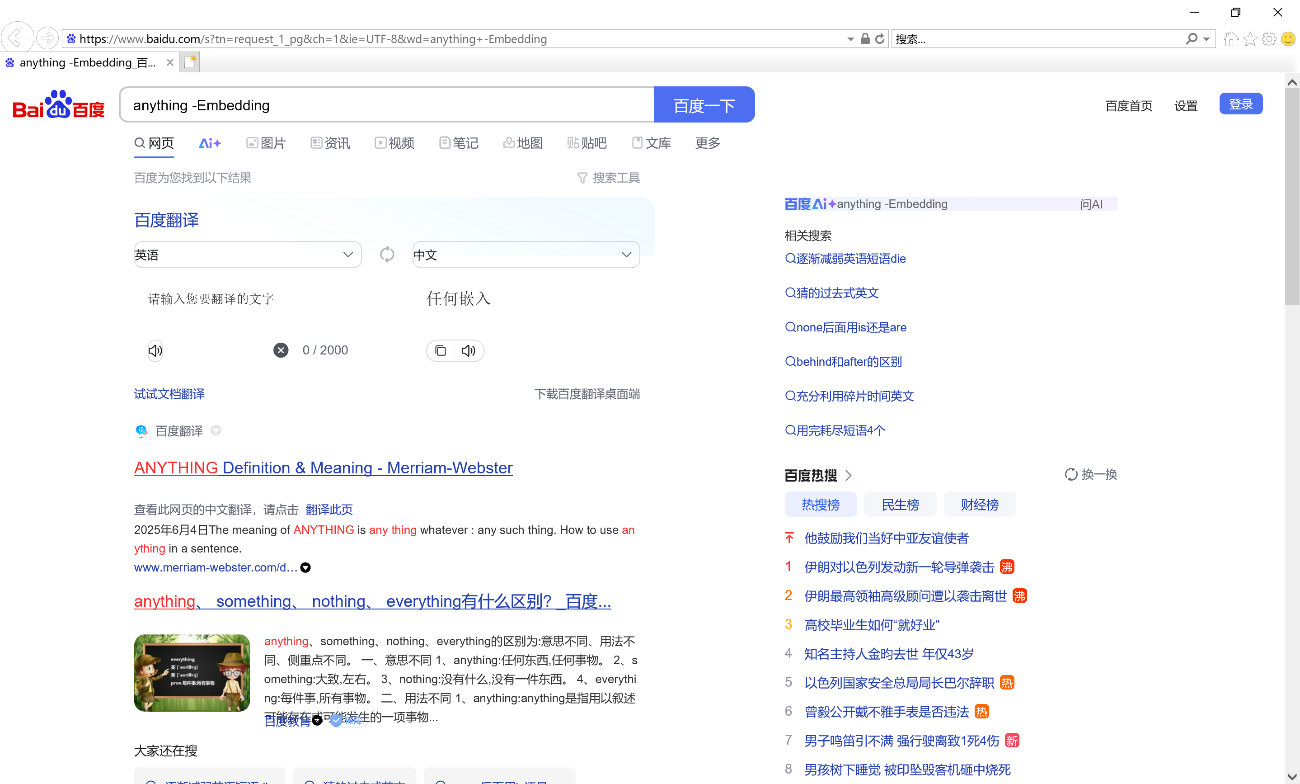Click the 换一换 refresh icon
The height and width of the screenshot is (784, 1300).
pyautogui.click(x=1070, y=474)
